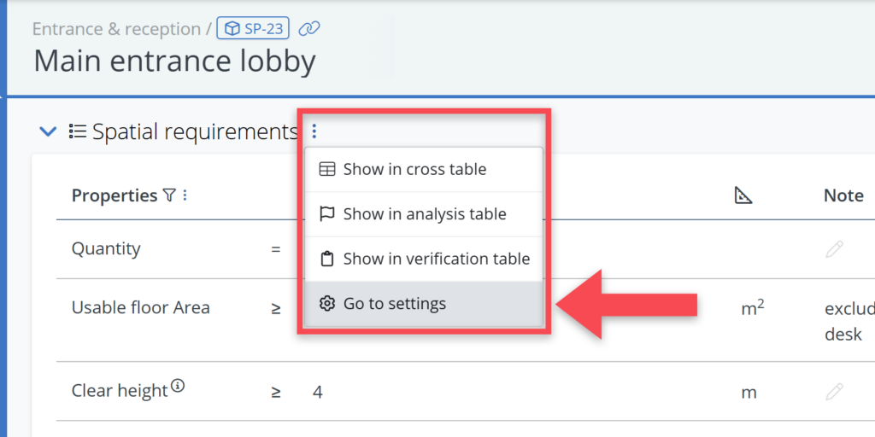Click the Main entrance lobby title
Image resolution: width=875 pixels, height=437 pixels.
click(x=174, y=61)
